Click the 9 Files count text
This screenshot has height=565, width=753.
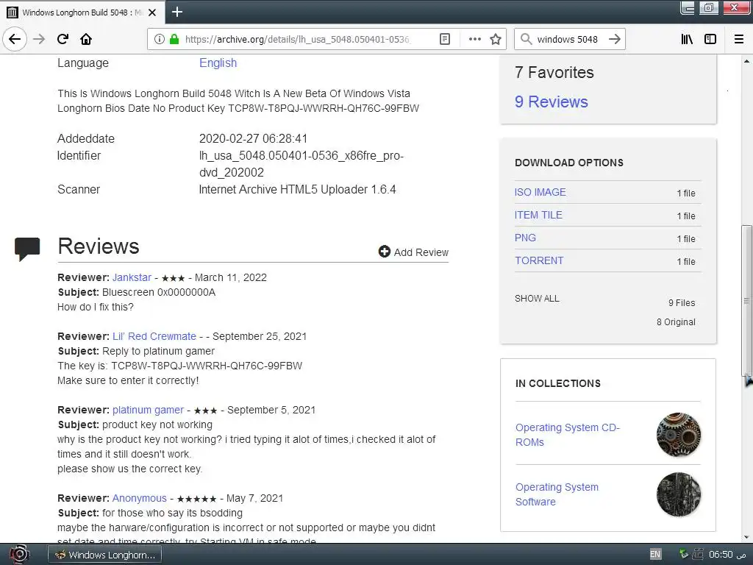click(x=682, y=302)
